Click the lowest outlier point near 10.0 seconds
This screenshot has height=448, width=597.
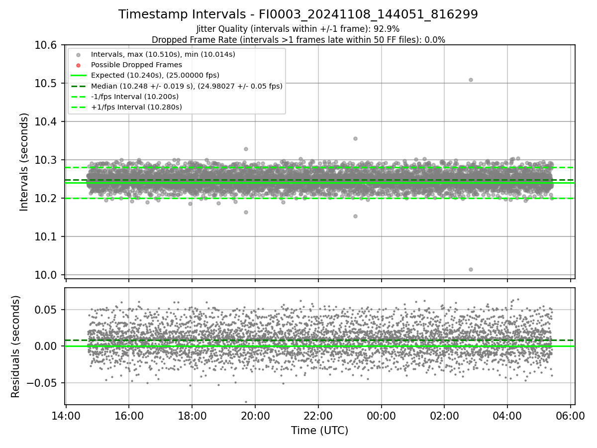[470, 269]
